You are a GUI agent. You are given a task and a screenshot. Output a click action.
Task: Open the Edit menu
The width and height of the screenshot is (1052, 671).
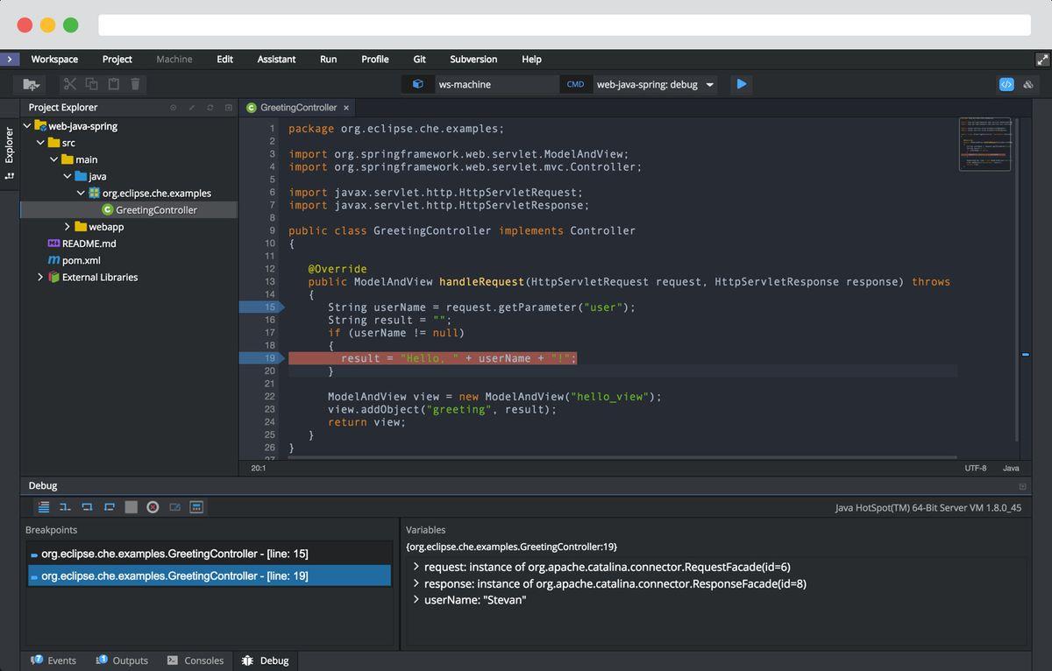225,60
